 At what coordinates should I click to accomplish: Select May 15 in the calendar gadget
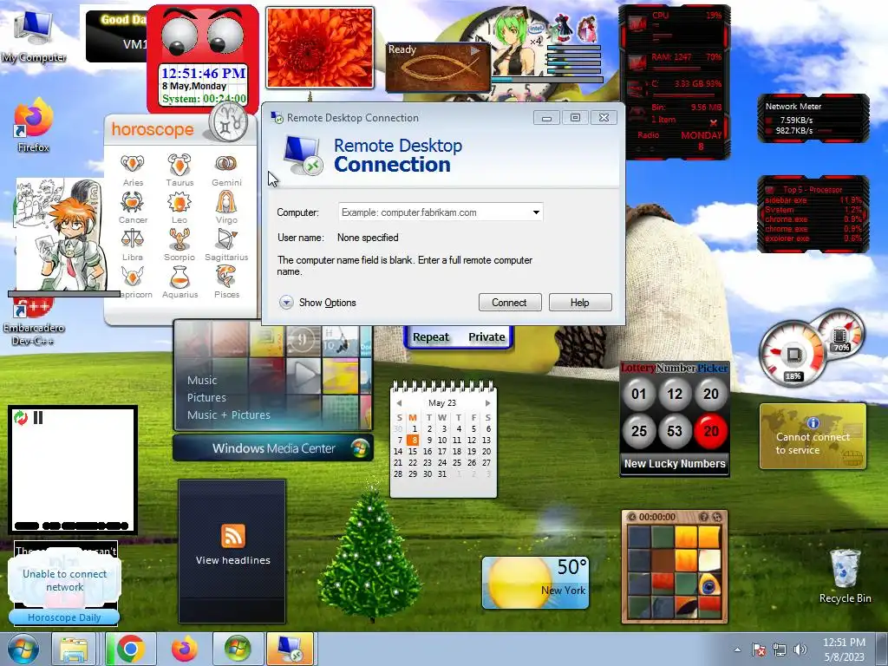(412, 451)
